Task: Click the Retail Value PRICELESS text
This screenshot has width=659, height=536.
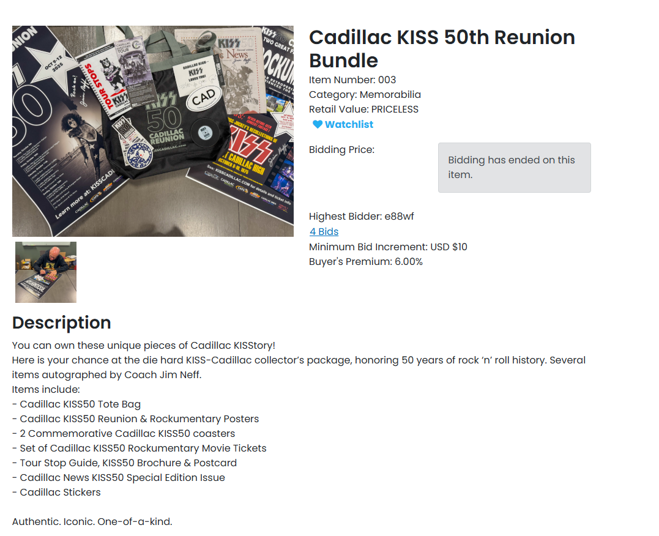Action: click(x=363, y=110)
